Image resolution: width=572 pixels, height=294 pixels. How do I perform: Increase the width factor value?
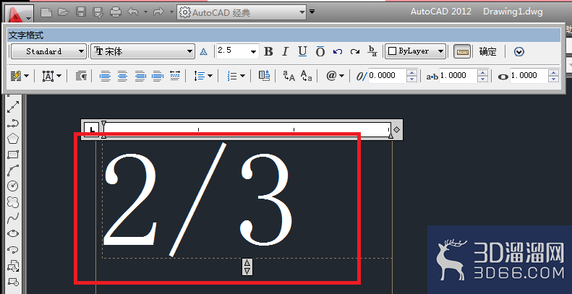(553, 73)
